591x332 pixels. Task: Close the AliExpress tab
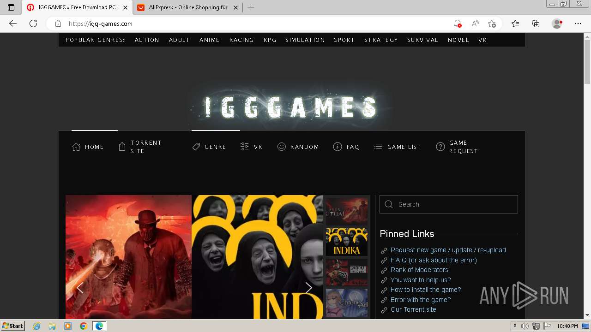(x=235, y=7)
